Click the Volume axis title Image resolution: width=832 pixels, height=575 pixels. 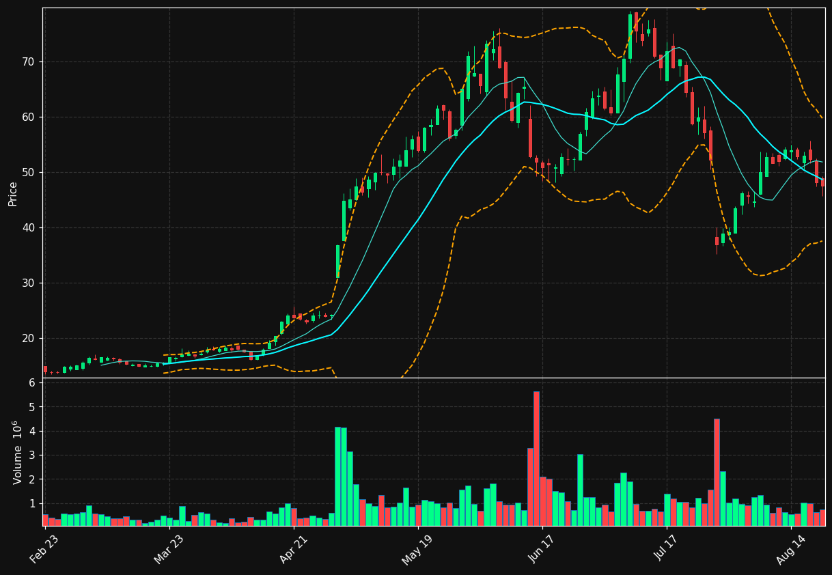click(17, 452)
